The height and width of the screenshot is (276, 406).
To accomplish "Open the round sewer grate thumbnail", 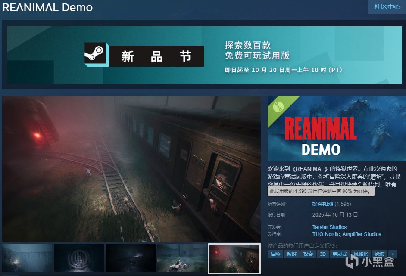I will tap(79, 258).
